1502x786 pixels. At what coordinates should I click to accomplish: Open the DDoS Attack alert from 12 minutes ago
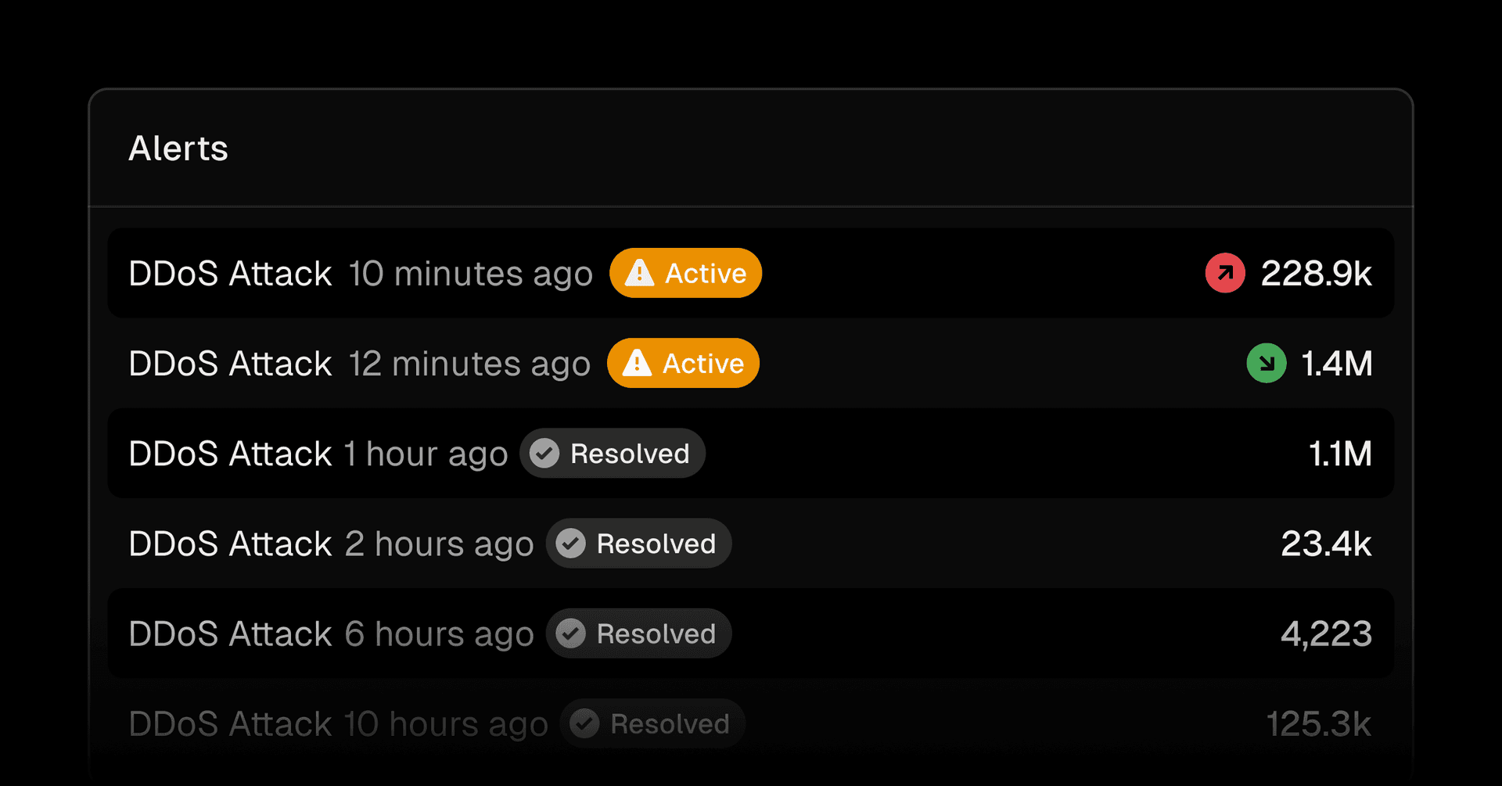pos(231,363)
